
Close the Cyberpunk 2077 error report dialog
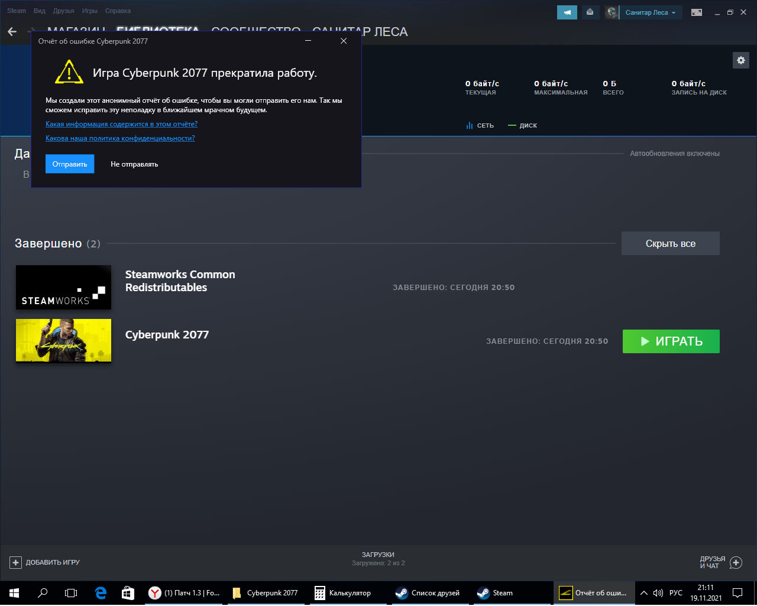coord(344,41)
